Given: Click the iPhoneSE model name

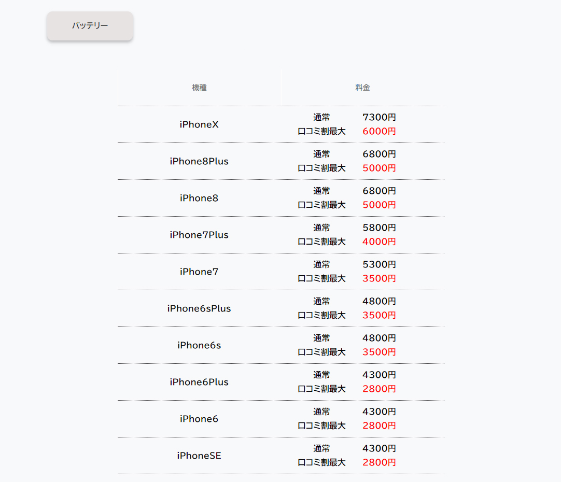Looking at the screenshot, I should pos(199,456).
